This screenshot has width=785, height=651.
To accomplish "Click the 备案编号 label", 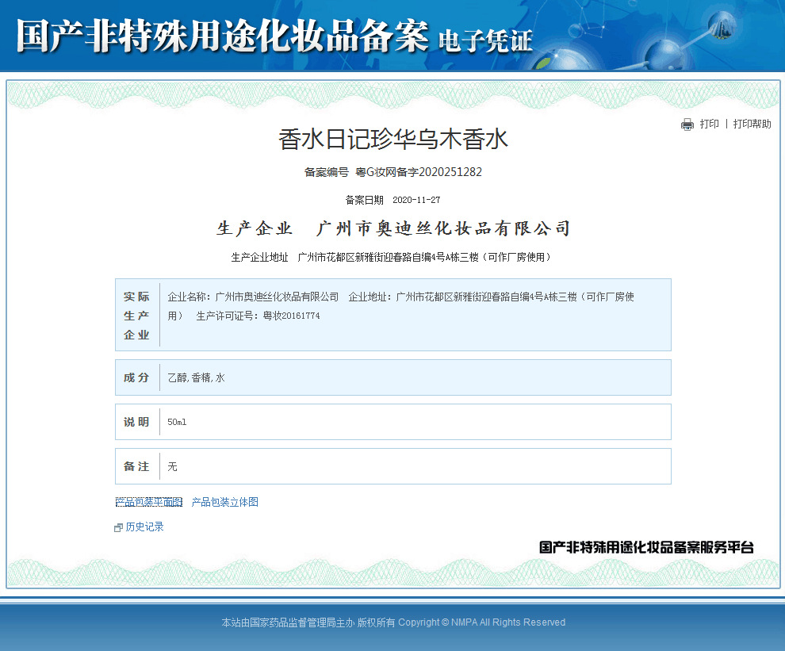I will tap(327, 172).
